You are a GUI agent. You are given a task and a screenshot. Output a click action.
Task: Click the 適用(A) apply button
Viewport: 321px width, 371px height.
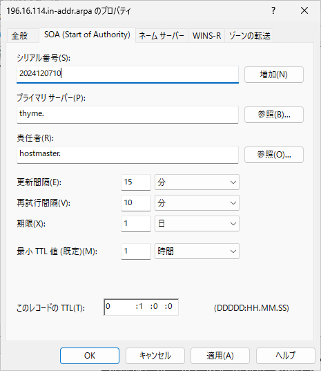pos(220,356)
